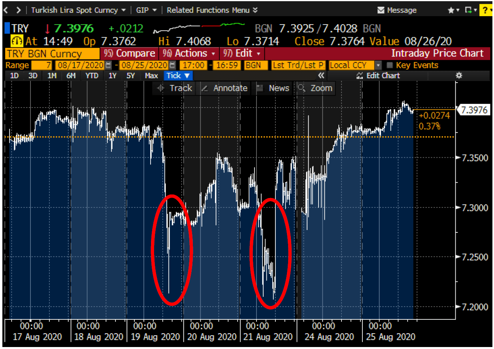494x349 pixels.
Task: Click the TRY BGN Curncy security field
Action: (51, 53)
